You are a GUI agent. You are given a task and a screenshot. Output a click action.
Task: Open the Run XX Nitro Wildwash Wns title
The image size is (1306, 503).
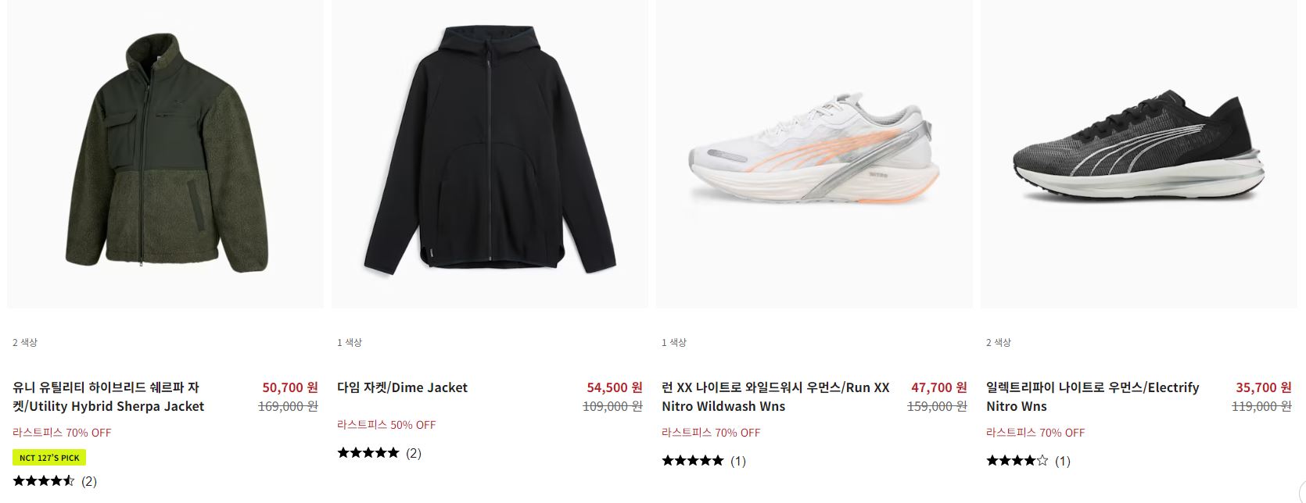(776, 397)
